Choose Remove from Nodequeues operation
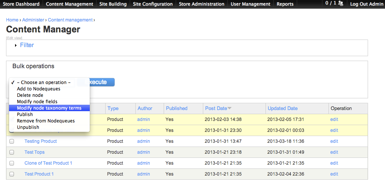Image resolution: width=385 pixels, height=185 pixels. 49,121
